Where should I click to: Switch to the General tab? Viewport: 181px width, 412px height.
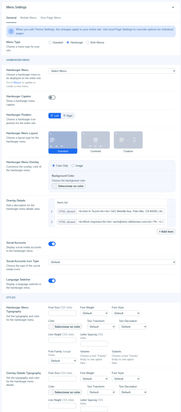[11, 18]
